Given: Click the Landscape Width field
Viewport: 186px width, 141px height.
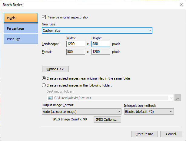Looking at the screenshot, I should pos(76,44).
